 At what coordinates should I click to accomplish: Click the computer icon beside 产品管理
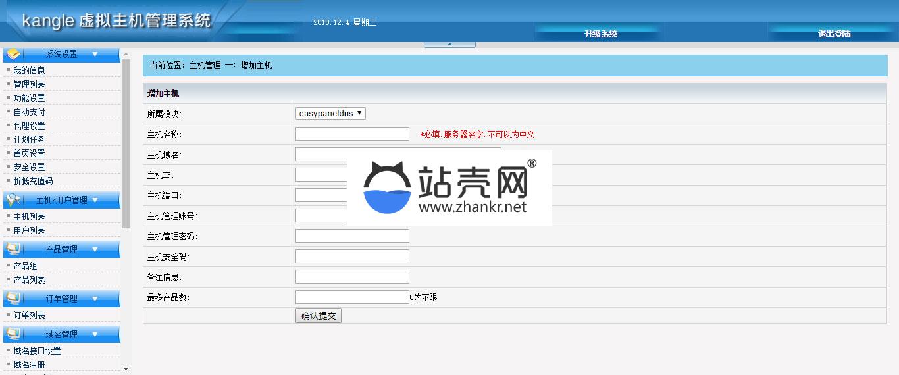click(x=14, y=249)
